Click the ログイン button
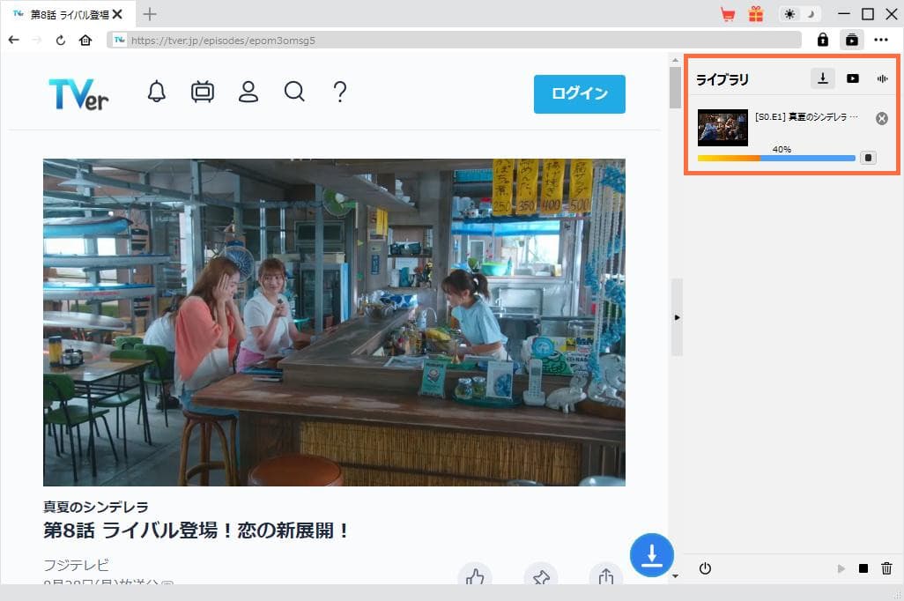Viewport: 904px width, 601px height. [x=579, y=94]
